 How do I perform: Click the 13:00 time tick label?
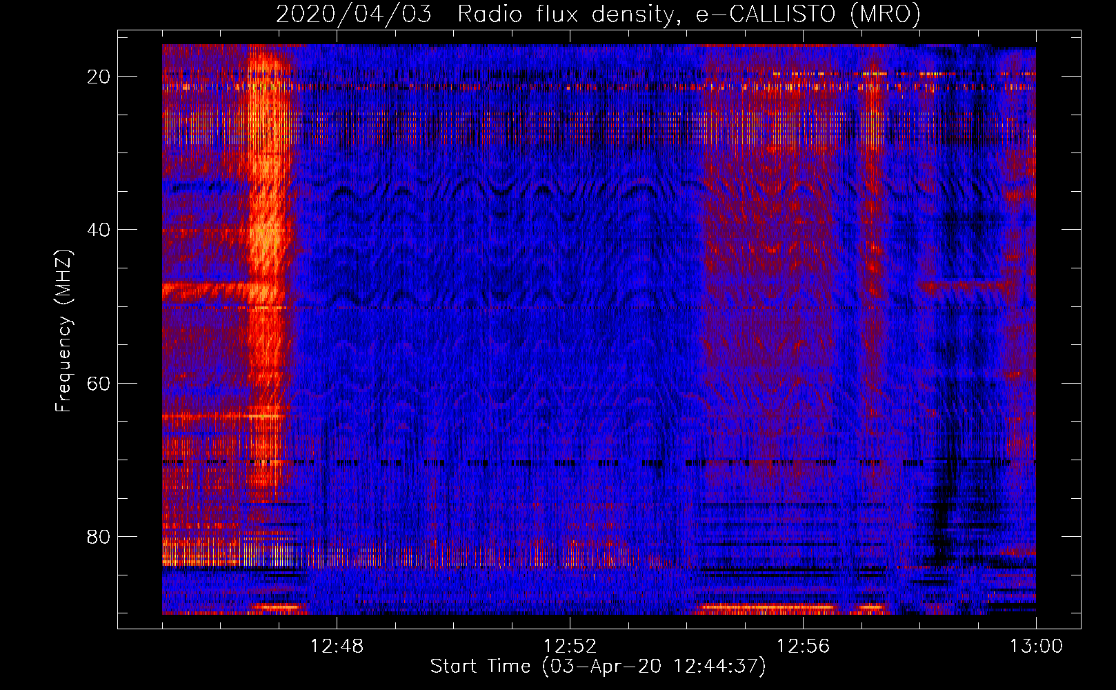click(x=1036, y=647)
